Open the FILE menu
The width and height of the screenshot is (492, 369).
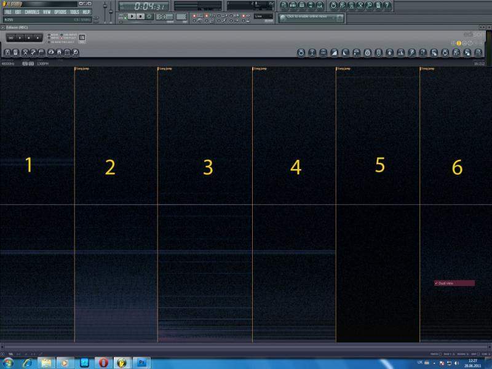click(x=9, y=12)
